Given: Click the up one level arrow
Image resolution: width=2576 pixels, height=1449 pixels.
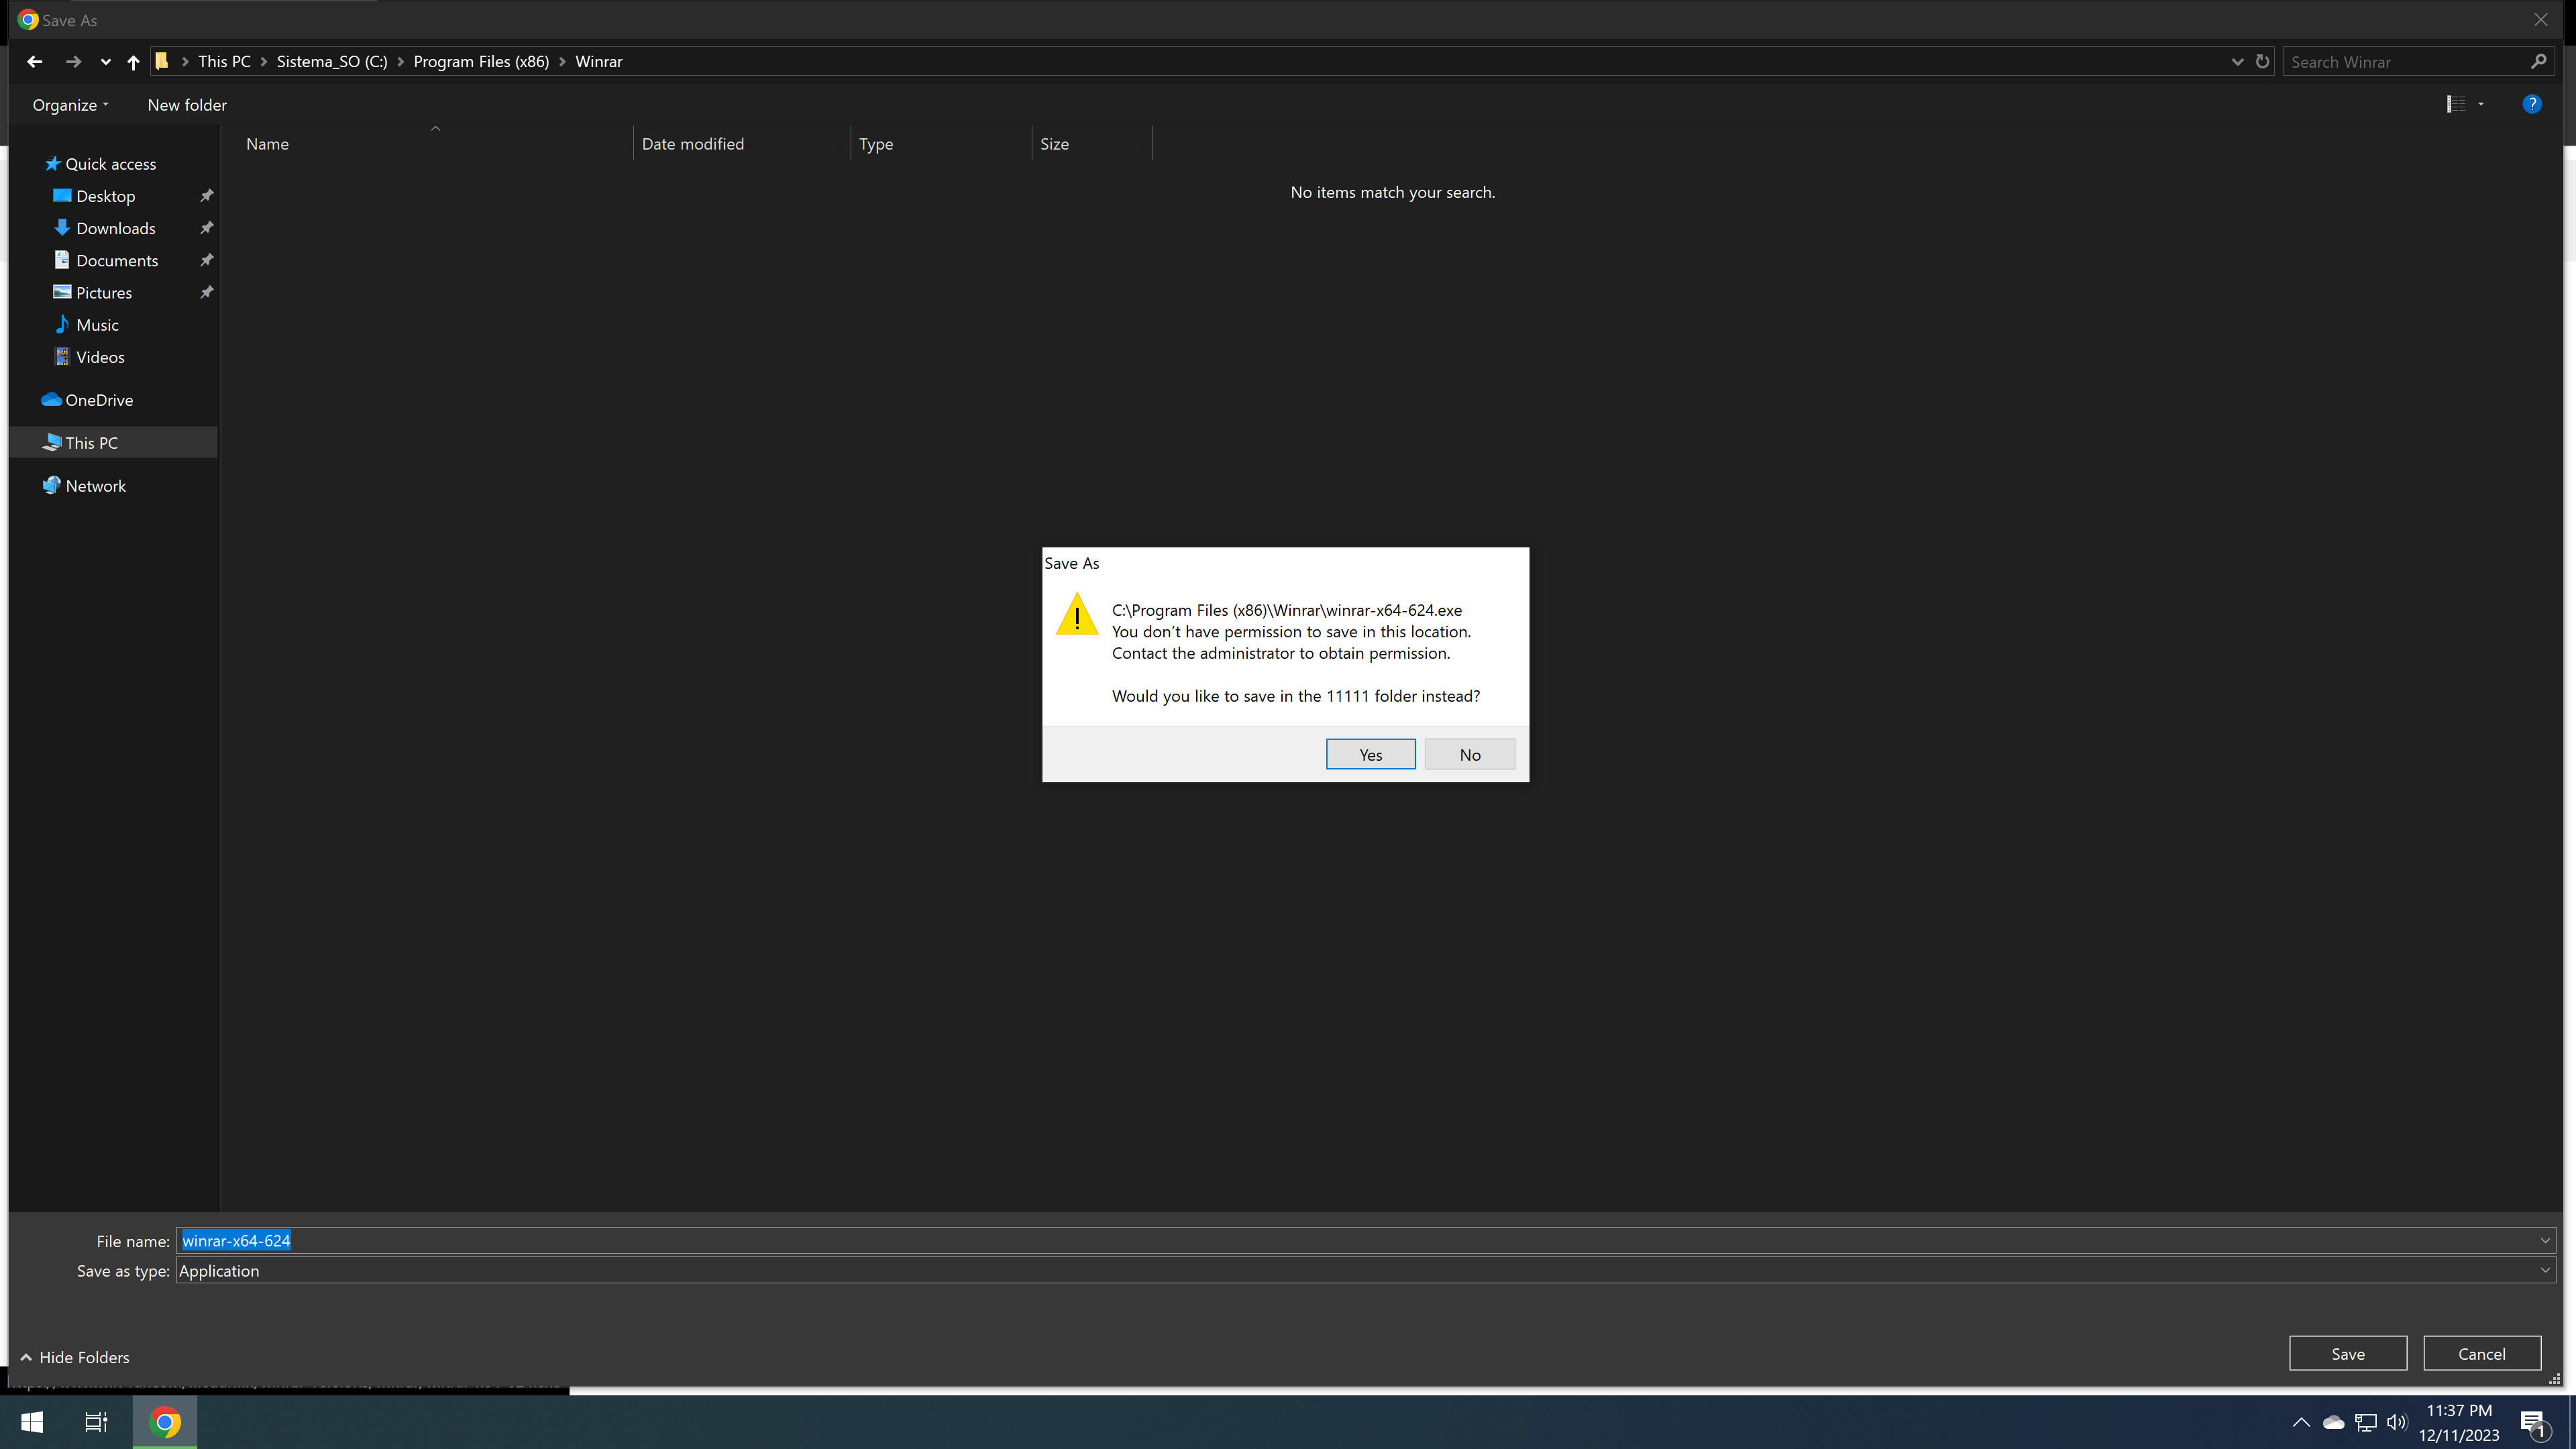Looking at the screenshot, I should point(133,62).
